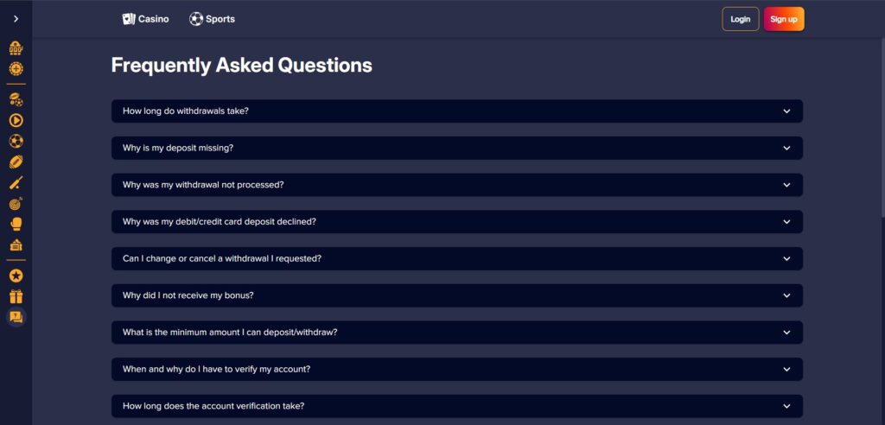
Task: Open the FAQ chat bubble sidebar icon
Action: coord(16,317)
